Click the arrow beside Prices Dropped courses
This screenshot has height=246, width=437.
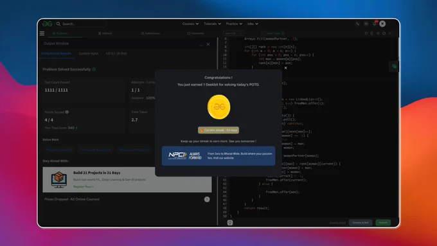207,199
